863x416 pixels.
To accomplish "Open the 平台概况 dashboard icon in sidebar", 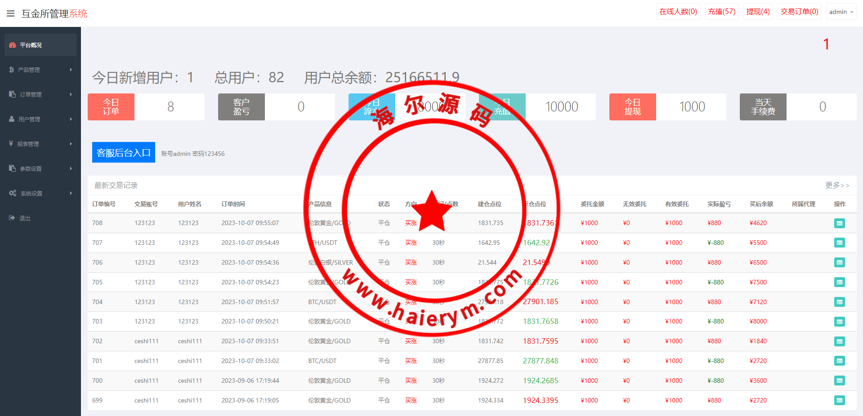I will pos(13,45).
